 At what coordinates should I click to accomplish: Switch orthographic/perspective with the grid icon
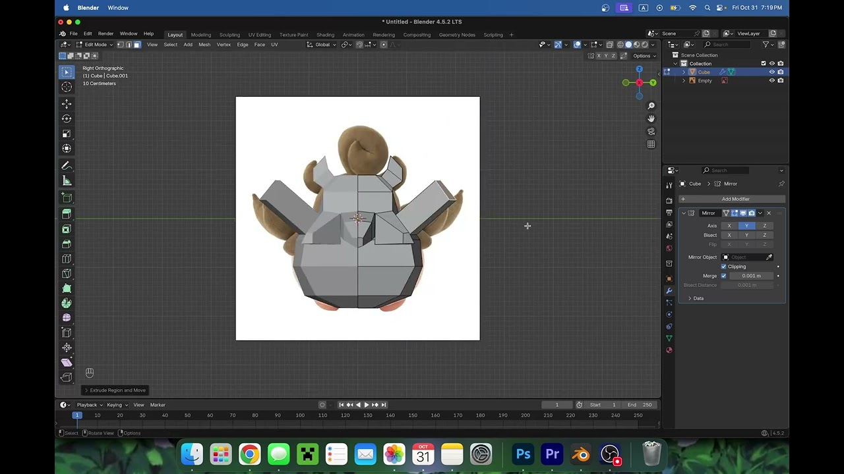point(651,144)
